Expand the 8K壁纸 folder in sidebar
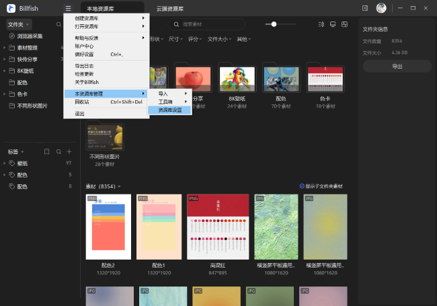 click(4, 71)
